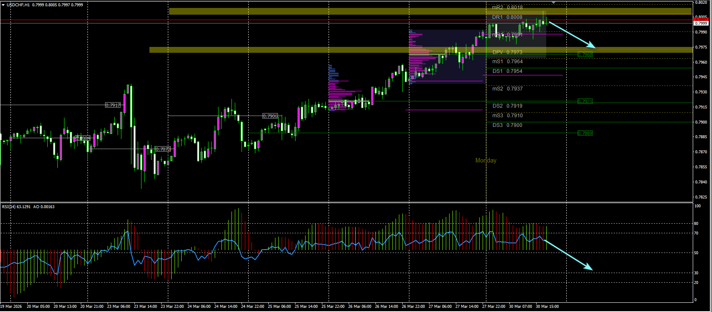Open the chart menu arrow beside USDCHF,H1
This screenshot has height=312, width=712.
click(3, 5)
